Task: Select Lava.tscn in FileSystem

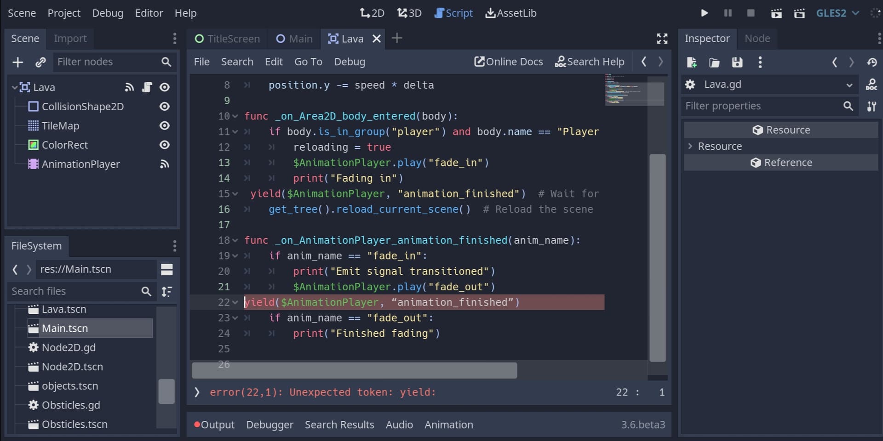Action: 64,310
